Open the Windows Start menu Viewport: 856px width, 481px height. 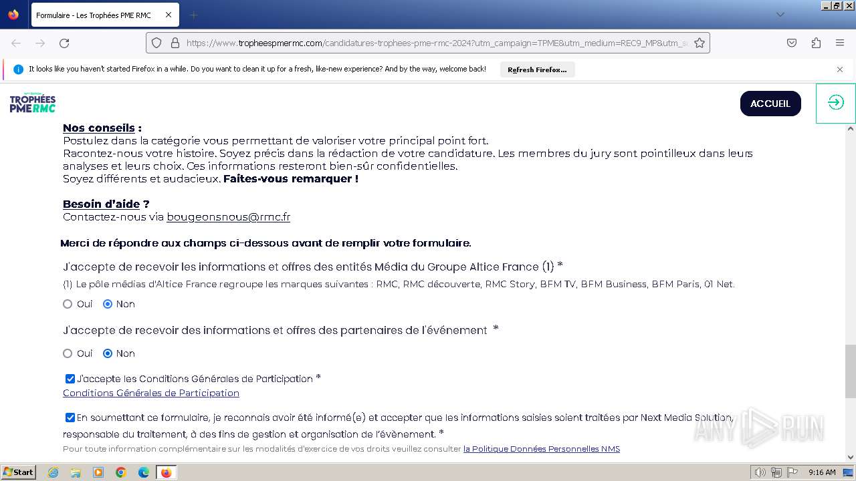pos(18,472)
